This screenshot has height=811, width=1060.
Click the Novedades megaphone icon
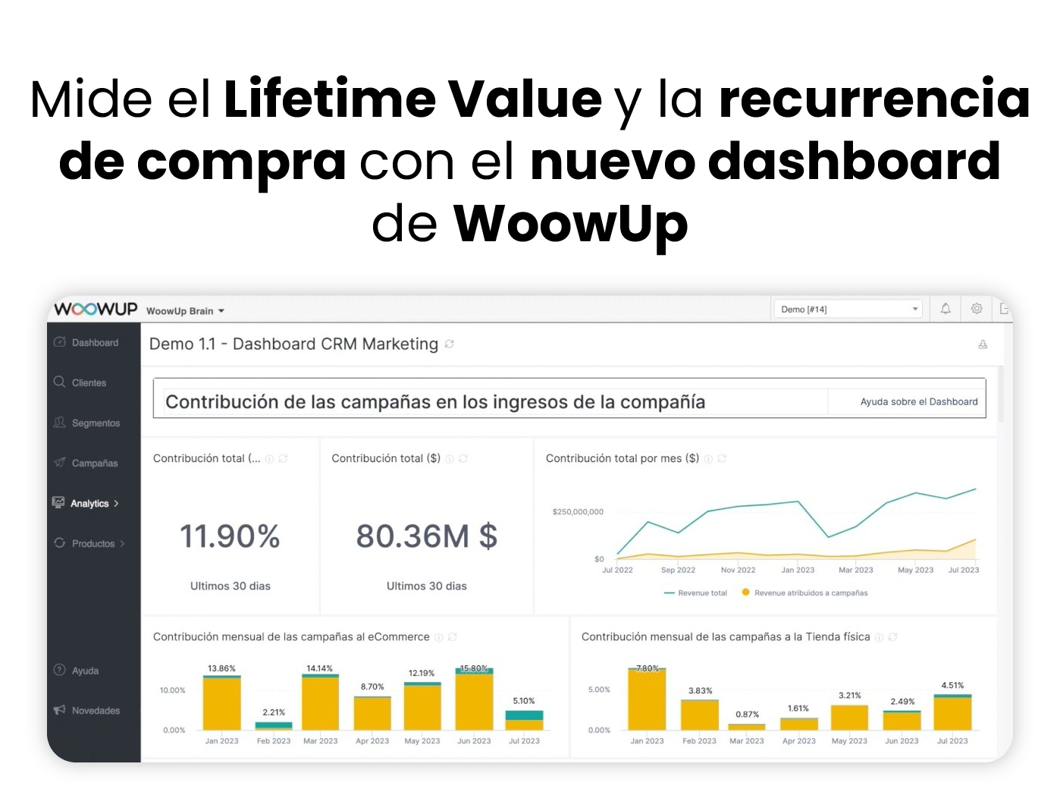pos(59,710)
